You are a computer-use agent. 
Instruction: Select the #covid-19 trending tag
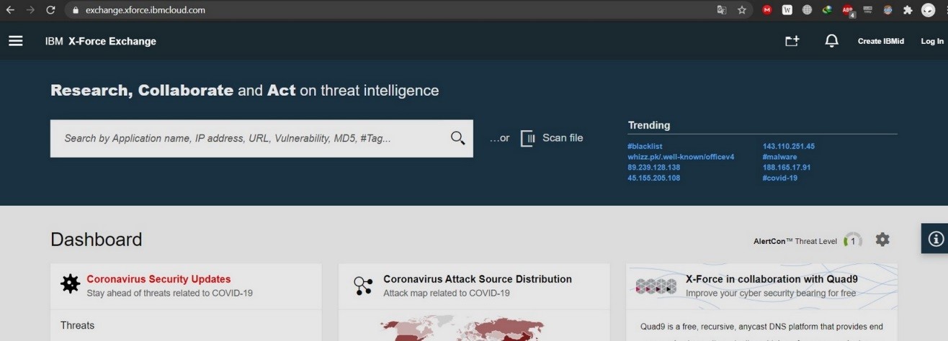pos(779,178)
